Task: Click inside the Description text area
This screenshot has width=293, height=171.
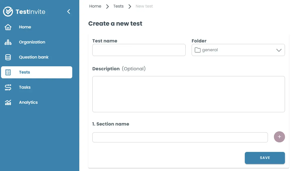Action: (188, 94)
